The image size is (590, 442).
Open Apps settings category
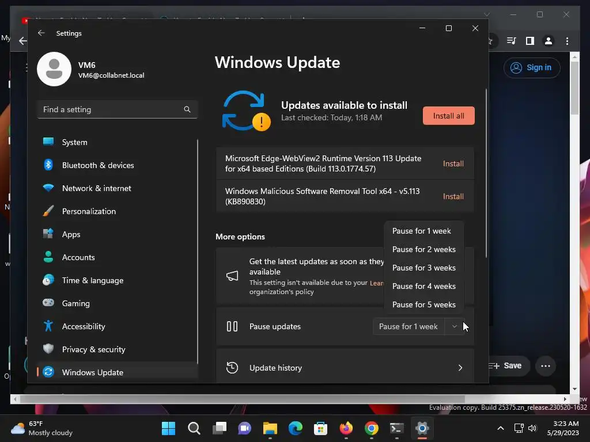(117, 234)
